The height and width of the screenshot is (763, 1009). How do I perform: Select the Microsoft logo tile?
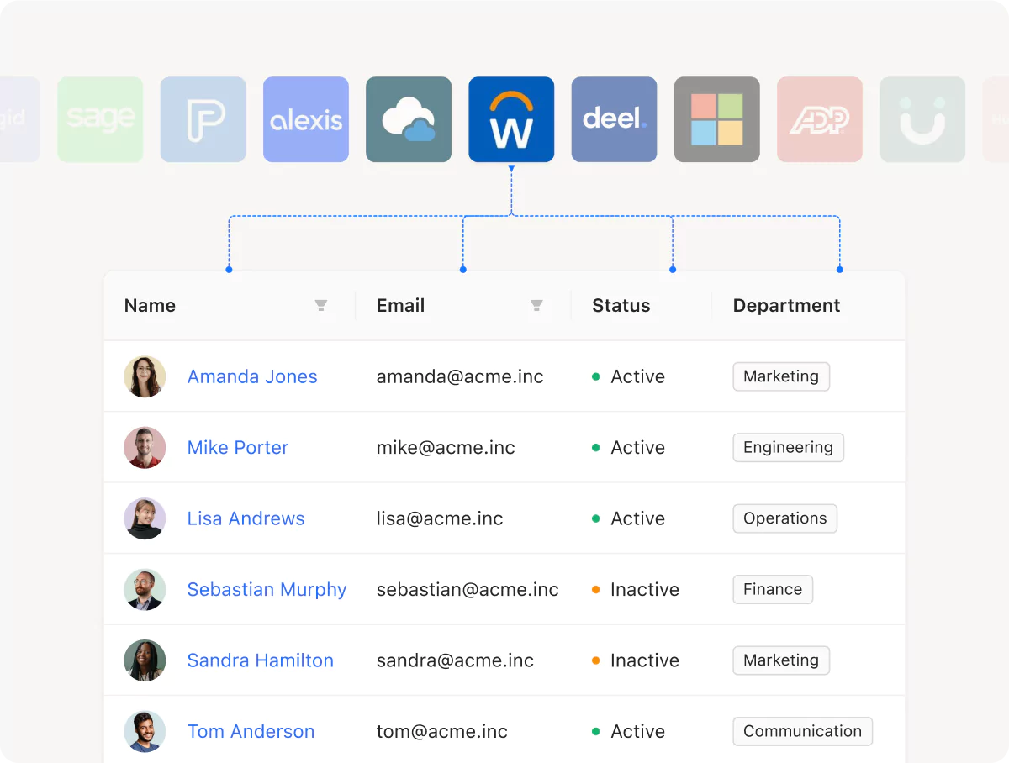[717, 119]
